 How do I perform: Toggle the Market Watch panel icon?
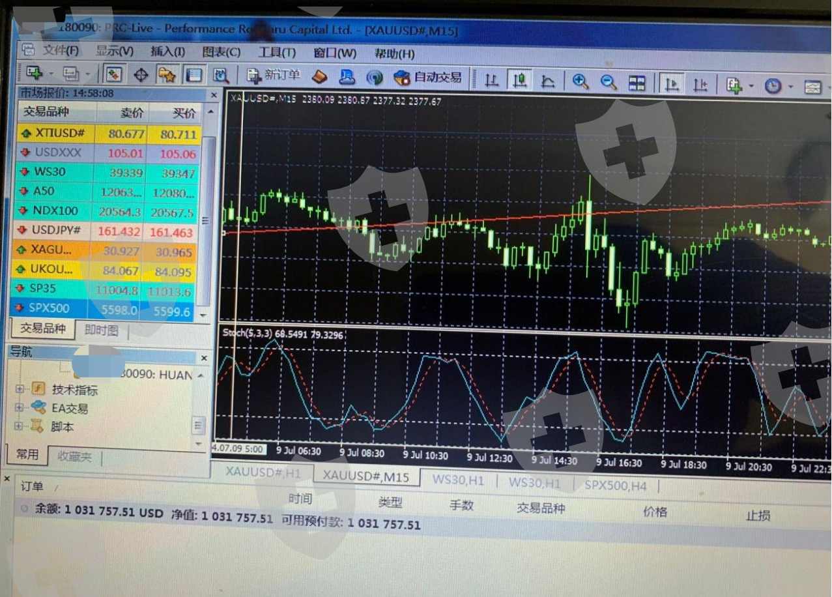pos(114,74)
